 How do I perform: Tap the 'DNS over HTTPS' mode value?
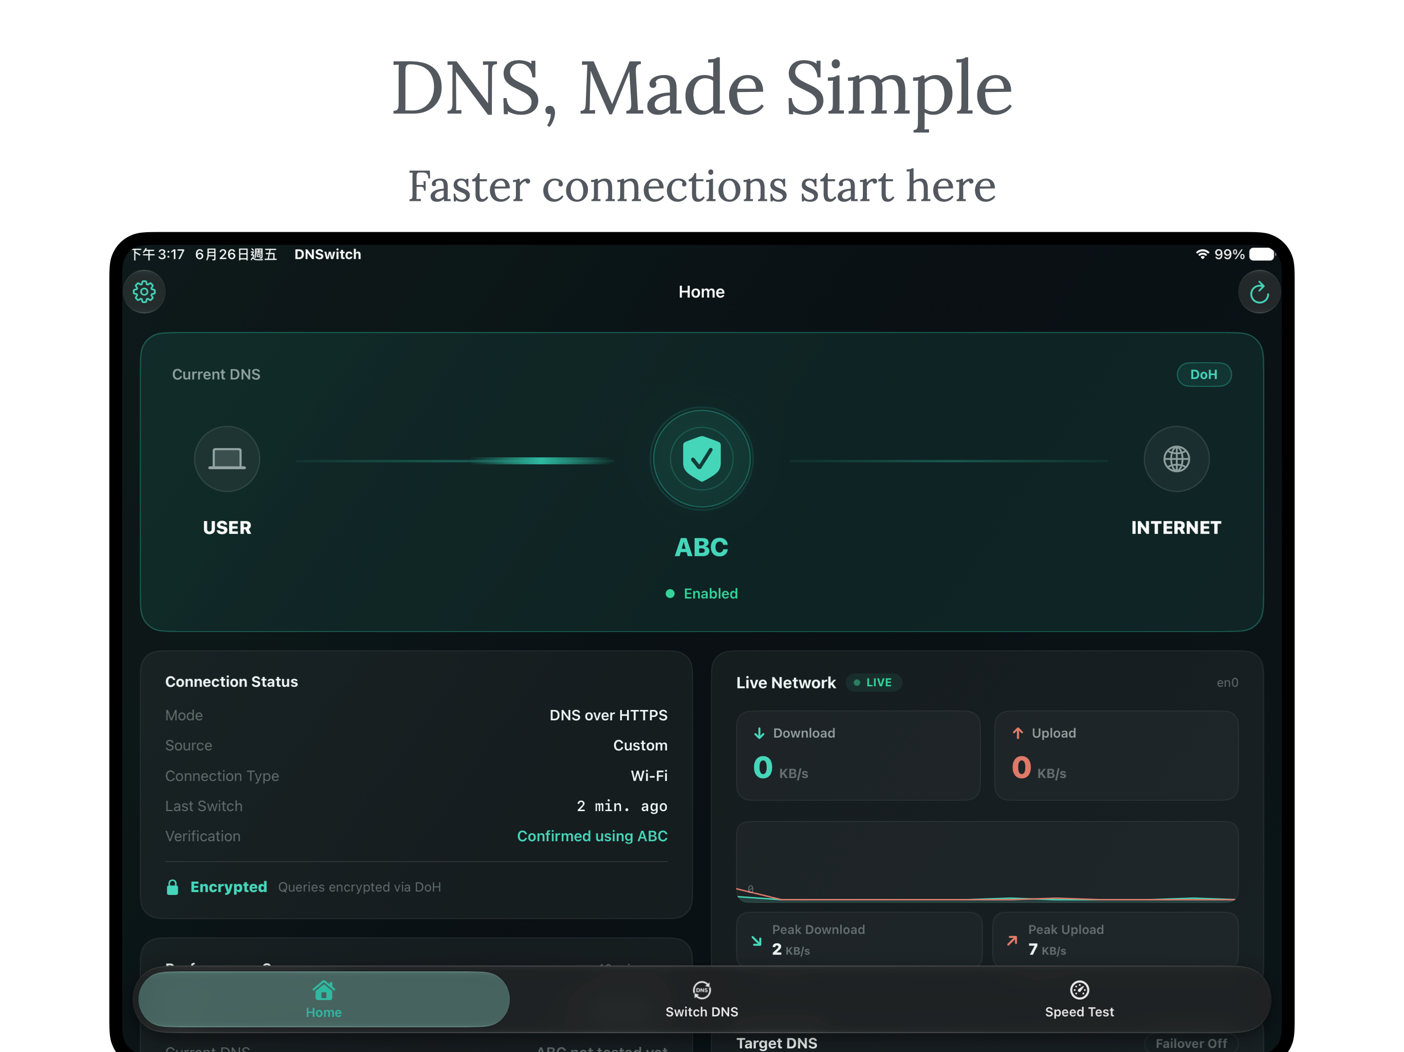[x=608, y=715]
